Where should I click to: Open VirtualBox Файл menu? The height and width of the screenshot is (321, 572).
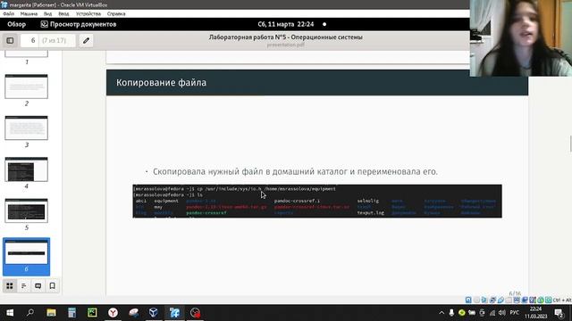pos(8,14)
